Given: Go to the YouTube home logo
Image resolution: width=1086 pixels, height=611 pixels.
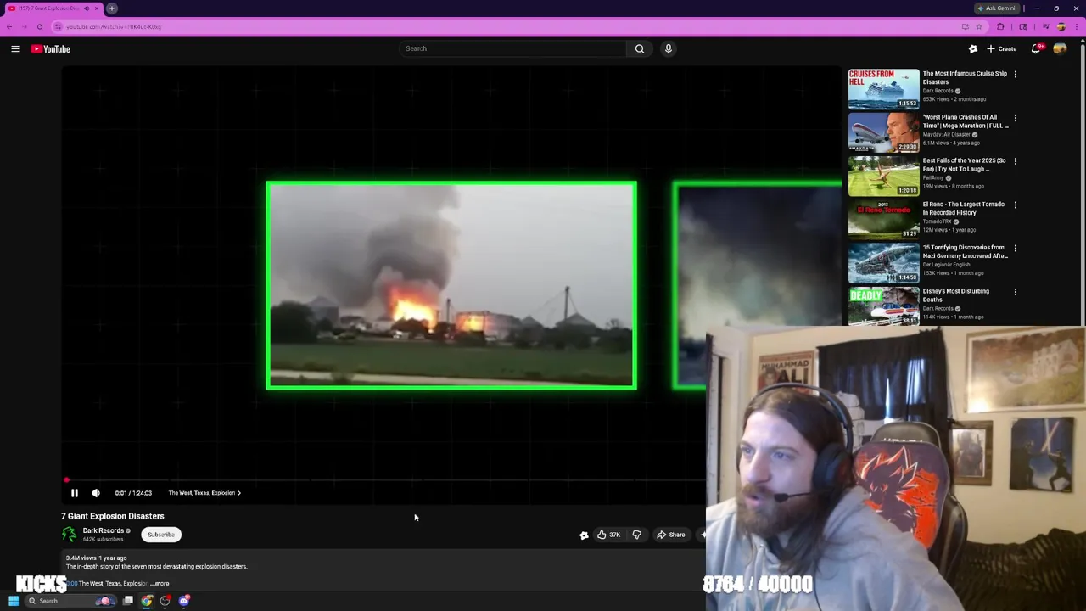Looking at the screenshot, I should 51,49.
